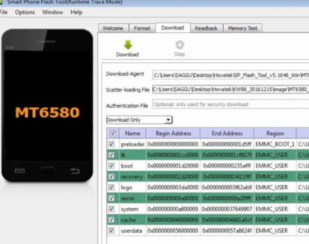The width and height of the screenshot is (309, 244).
Task: Switch to the Readback tab
Action: tap(206, 28)
